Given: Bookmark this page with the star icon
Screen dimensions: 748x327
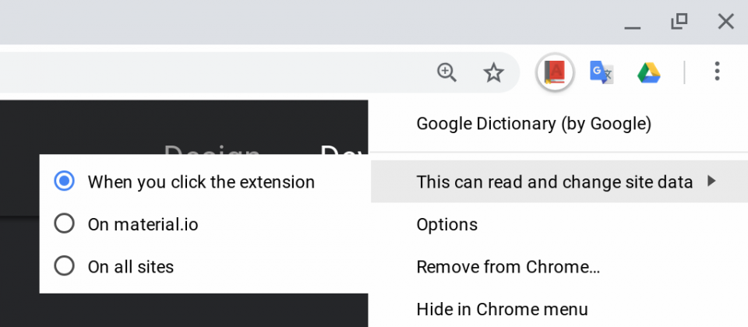Looking at the screenshot, I should click(x=493, y=73).
